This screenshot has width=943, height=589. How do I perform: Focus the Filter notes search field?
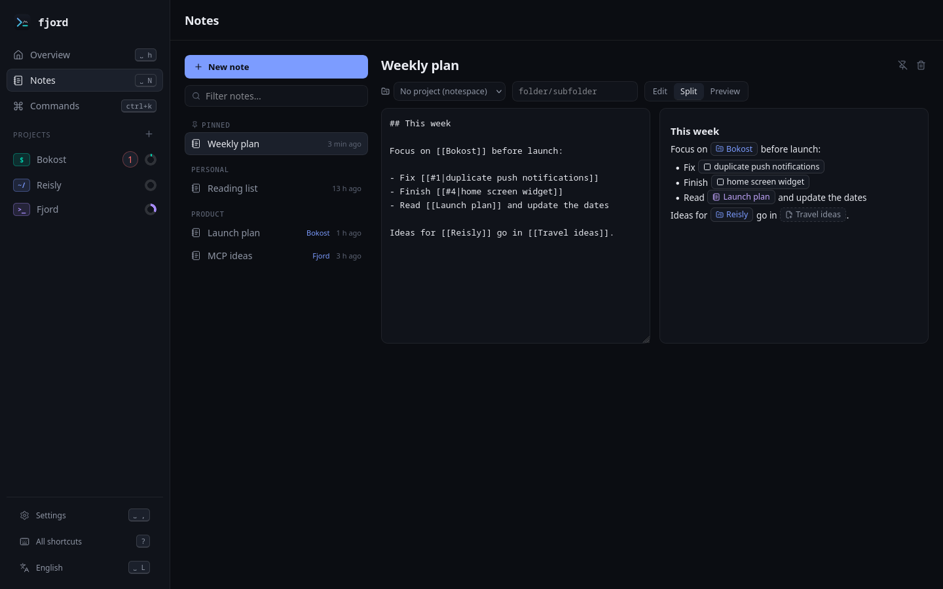pos(276,96)
